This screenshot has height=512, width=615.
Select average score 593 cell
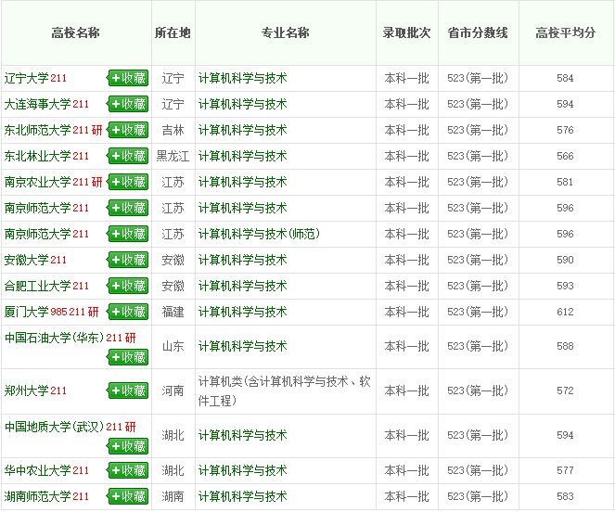tap(565, 286)
